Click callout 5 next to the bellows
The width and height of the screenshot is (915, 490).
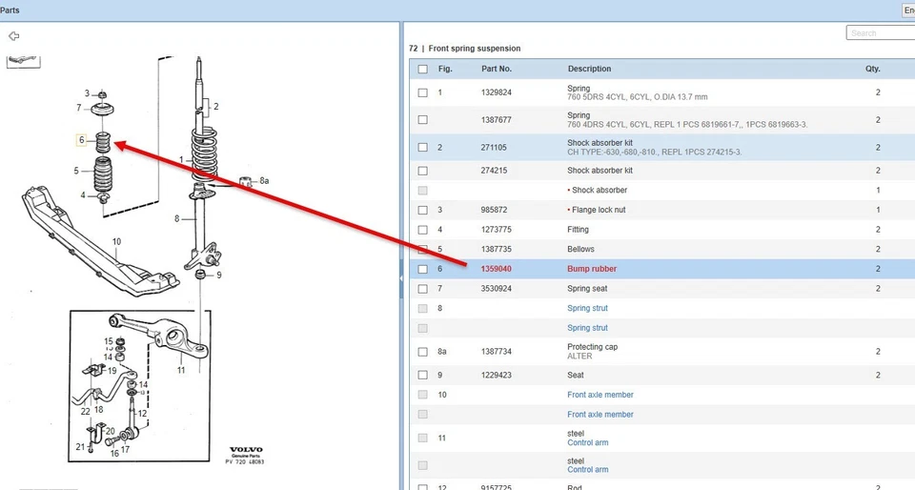[x=76, y=171]
